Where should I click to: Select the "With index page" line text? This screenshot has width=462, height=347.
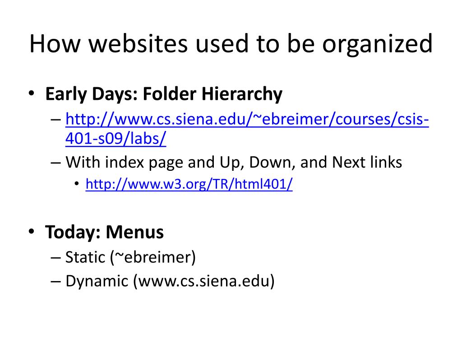pyautogui.click(x=234, y=163)
